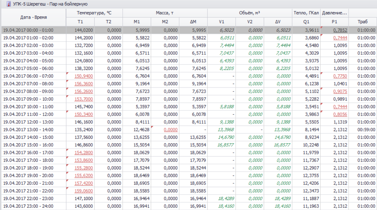377x210 pixels.
Task: Open the flagged T1 value 155,6200
Action: 84,176
